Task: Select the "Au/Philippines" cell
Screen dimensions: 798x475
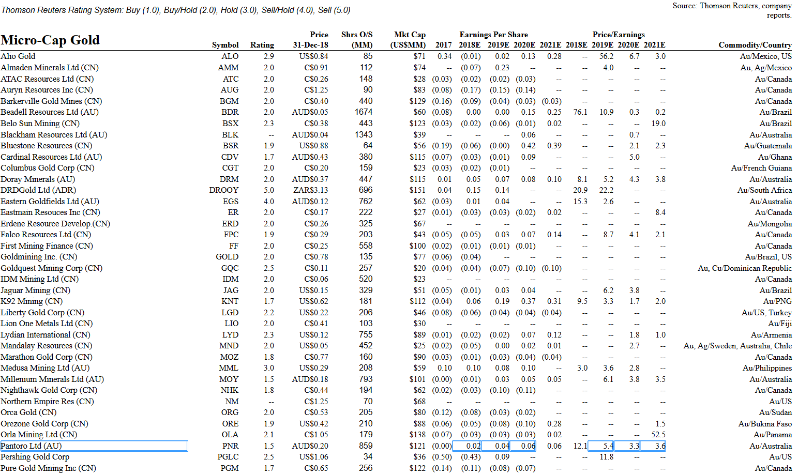Action: [x=767, y=368]
